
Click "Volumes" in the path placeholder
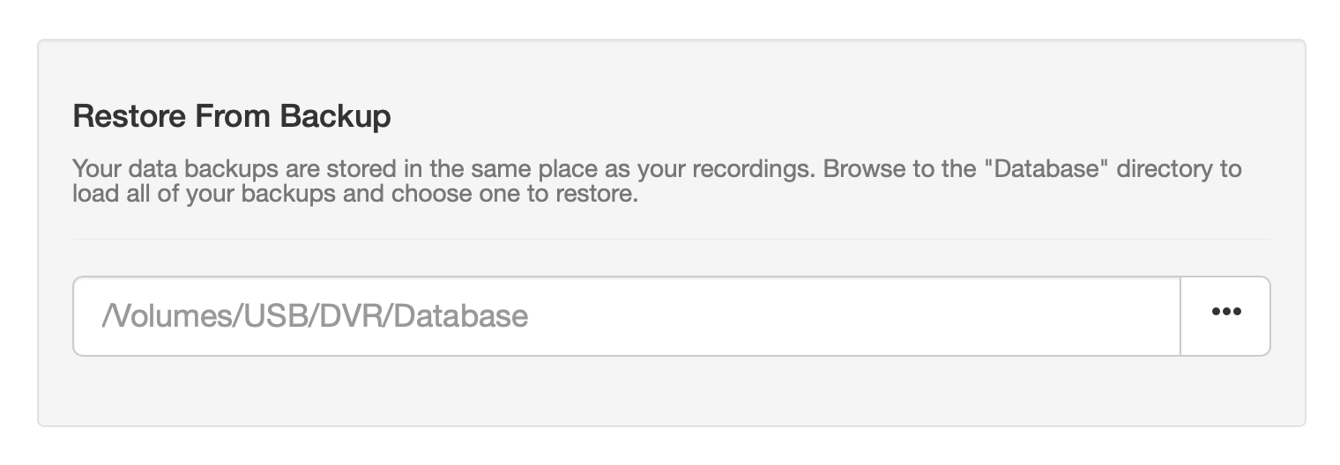tap(159, 316)
